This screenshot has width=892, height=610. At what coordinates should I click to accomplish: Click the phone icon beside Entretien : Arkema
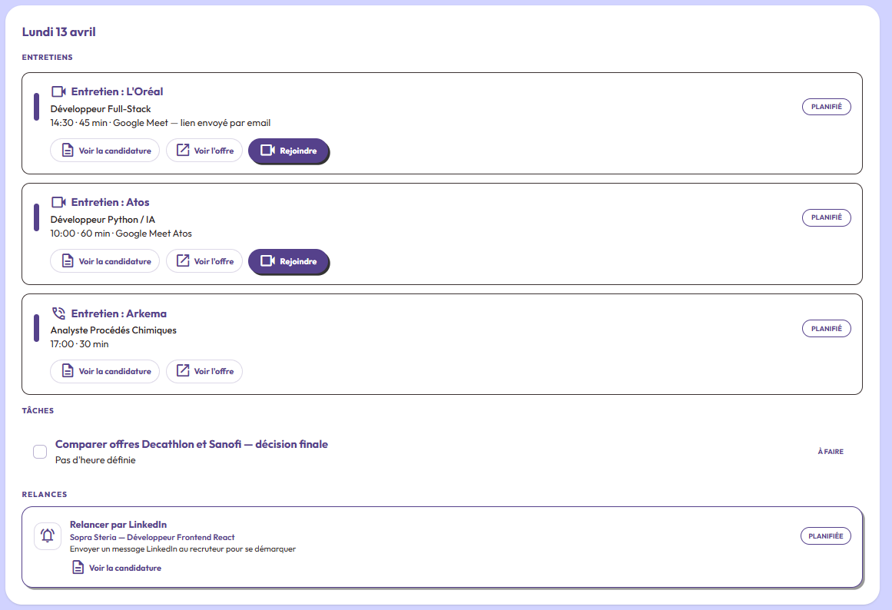point(58,313)
